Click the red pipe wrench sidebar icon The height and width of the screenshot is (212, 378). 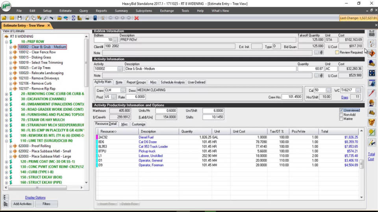coord(372,93)
